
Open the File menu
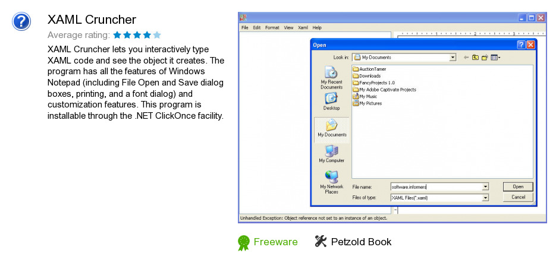pos(244,27)
